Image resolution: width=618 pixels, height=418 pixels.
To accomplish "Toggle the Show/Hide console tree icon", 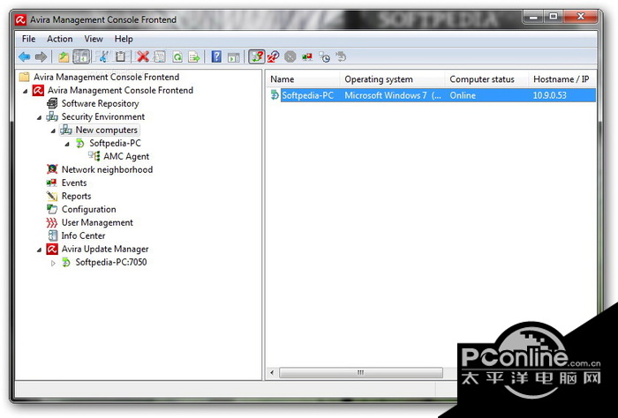I will coord(81,57).
